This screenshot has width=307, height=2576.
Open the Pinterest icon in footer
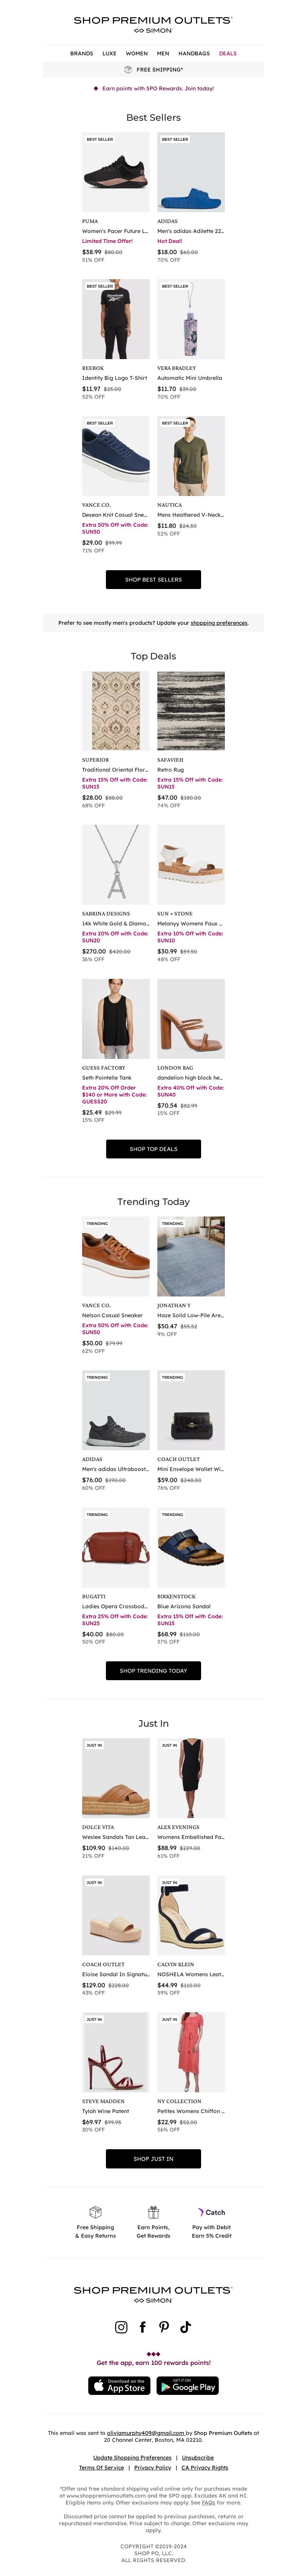coord(163,2326)
